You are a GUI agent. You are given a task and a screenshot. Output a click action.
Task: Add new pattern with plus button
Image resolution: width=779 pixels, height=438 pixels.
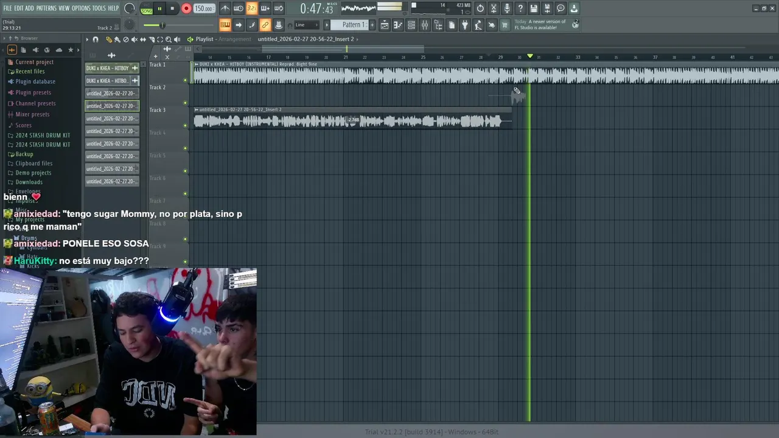coord(372,25)
